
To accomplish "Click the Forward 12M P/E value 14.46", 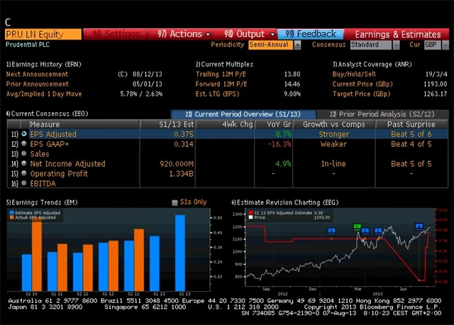I will [292, 84].
